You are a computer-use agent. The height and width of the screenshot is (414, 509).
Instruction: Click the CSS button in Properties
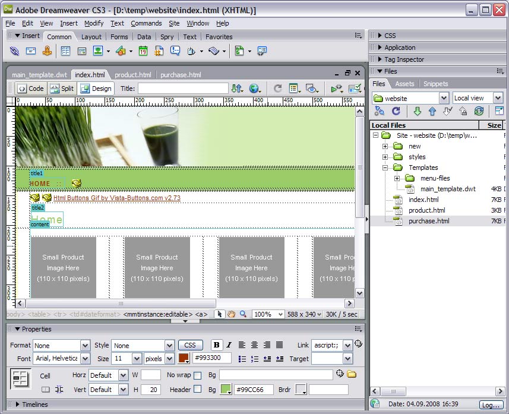click(x=190, y=345)
